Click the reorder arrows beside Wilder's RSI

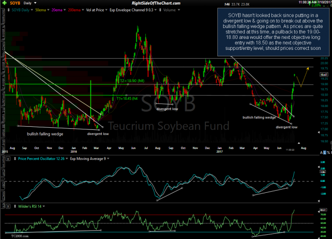[15, 206]
